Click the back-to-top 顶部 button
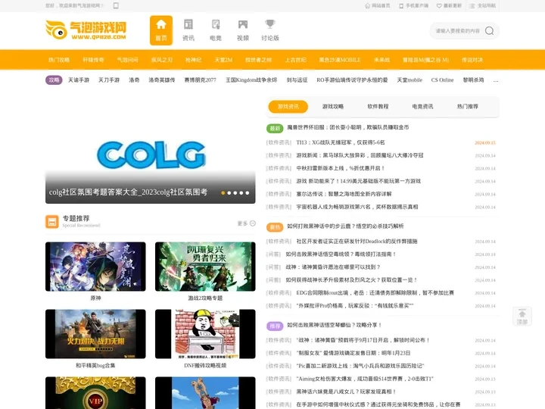 coord(522,317)
